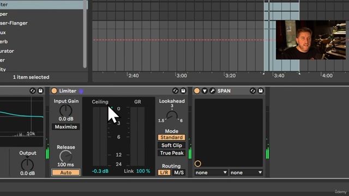Click the 4:00 time ruler marker
The image size is (349, 196).
point(327,76)
